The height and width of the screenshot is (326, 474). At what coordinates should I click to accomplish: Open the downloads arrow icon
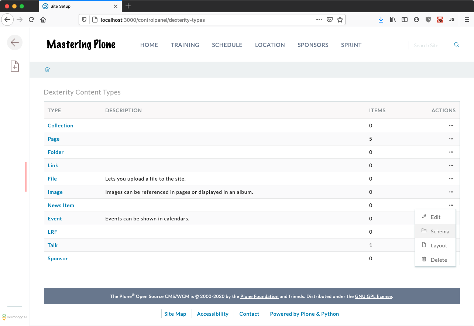pyautogui.click(x=381, y=20)
